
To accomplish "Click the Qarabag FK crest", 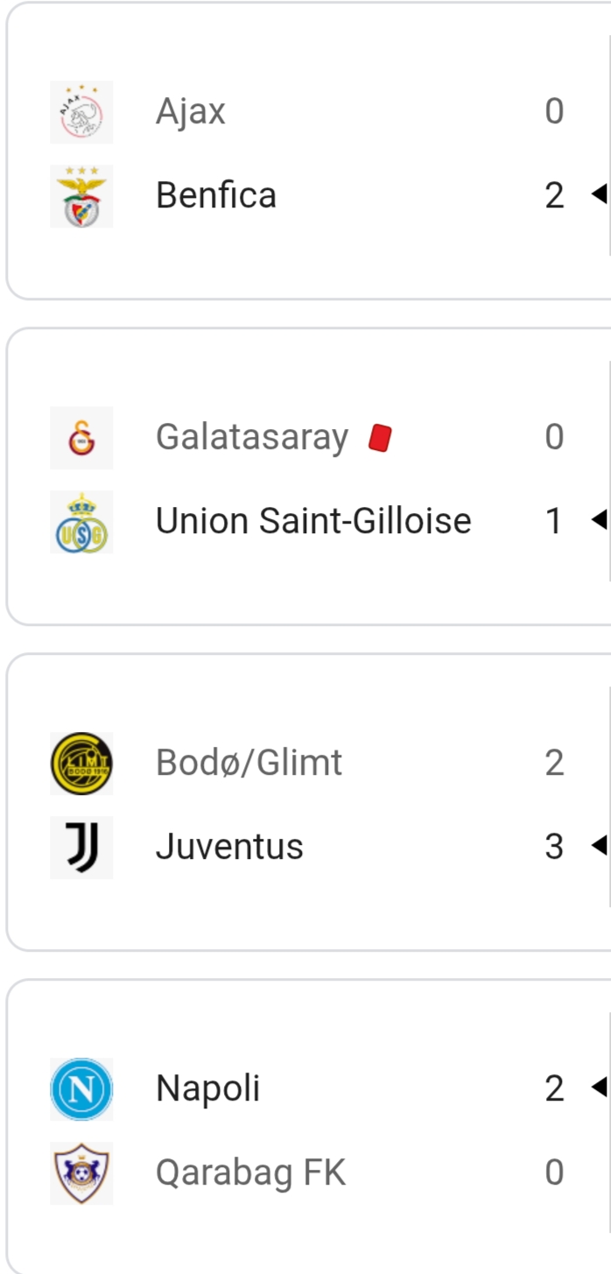I will [81, 1173].
